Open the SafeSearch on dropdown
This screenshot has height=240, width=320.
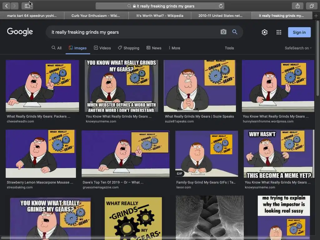click(298, 48)
